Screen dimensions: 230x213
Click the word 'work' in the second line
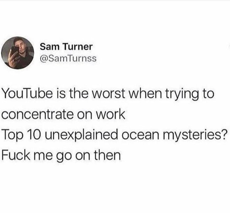pyautogui.click(x=110, y=114)
